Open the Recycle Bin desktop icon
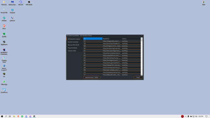Image resolution: width=210 pixels, height=118 pixels. [x=4, y=11]
